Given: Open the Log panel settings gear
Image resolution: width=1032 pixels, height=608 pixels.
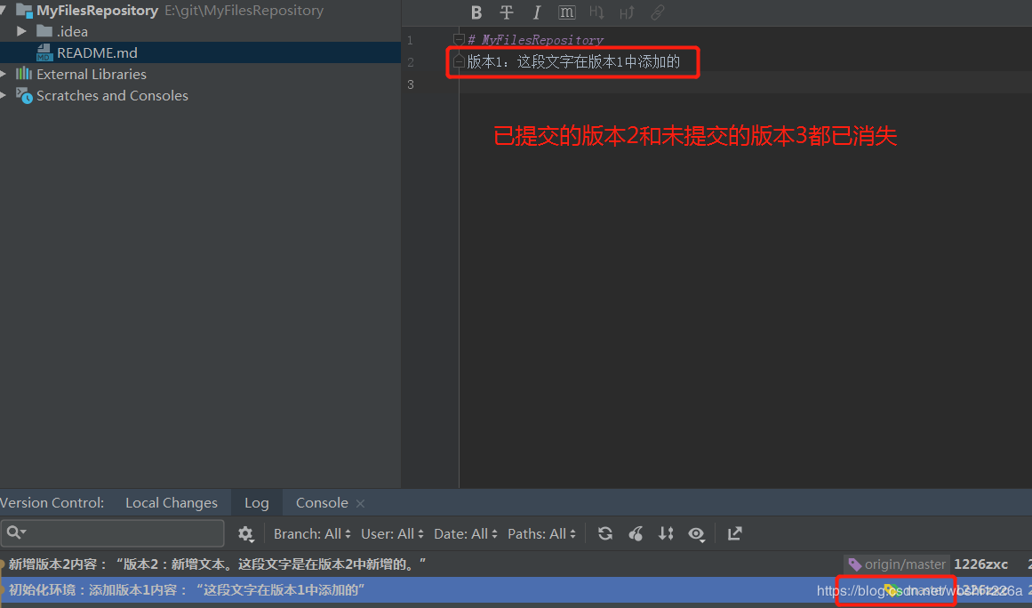Looking at the screenshot, I should 246,533.
